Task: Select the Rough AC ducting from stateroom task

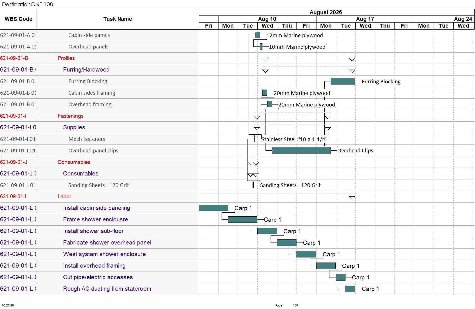Action: (107, 289)
